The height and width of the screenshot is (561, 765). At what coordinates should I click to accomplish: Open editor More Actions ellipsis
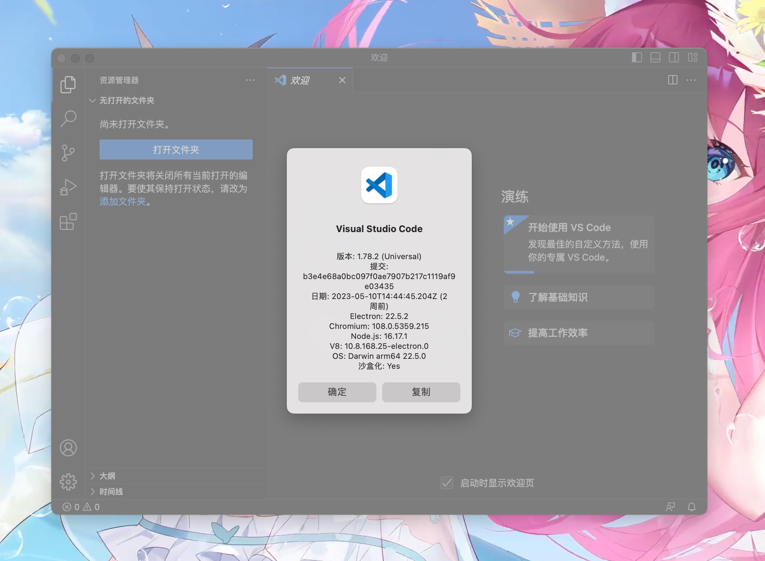click(x=691, y=80)
